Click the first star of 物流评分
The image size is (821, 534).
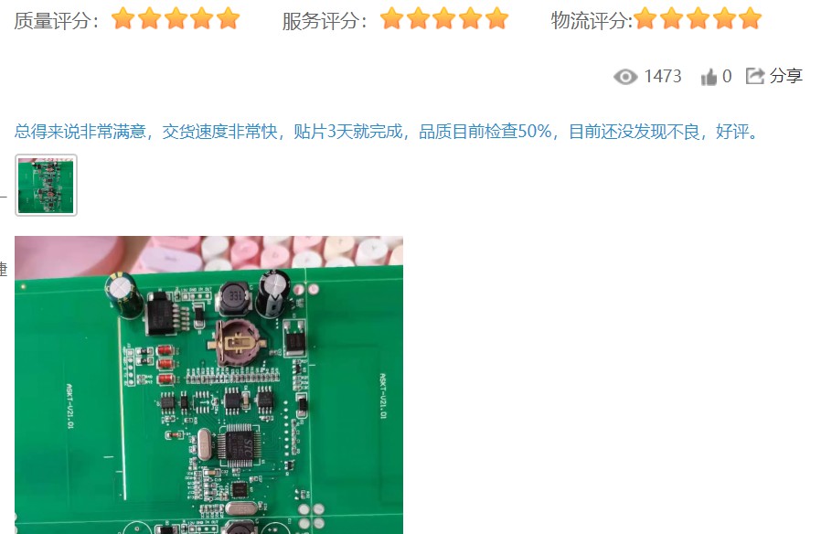(x=645, y=18)
